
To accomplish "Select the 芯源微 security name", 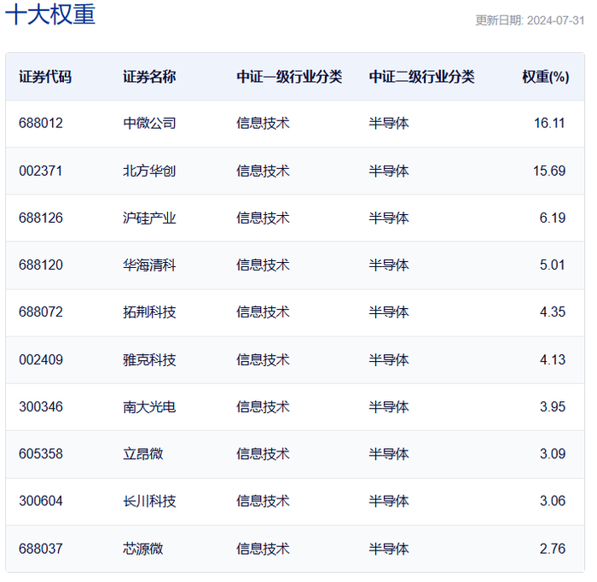I will tap(142, 549).
